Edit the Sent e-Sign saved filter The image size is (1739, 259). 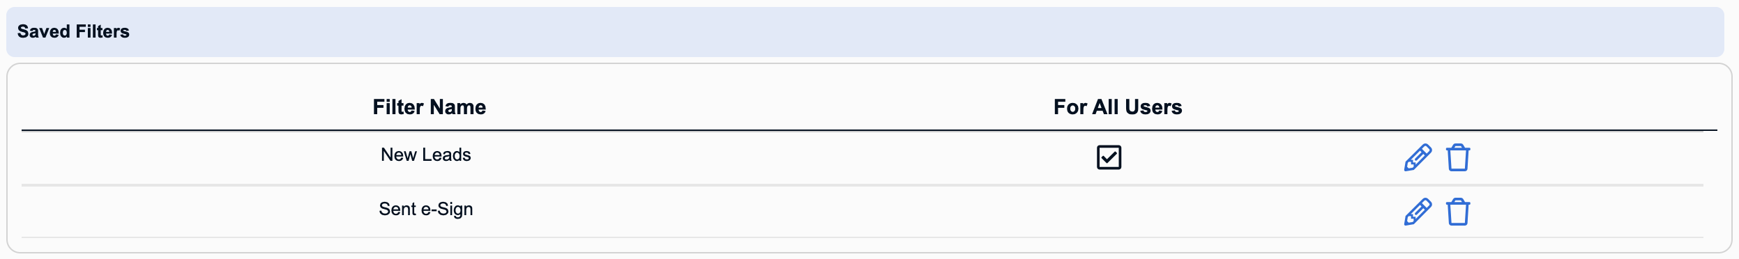1418,212
